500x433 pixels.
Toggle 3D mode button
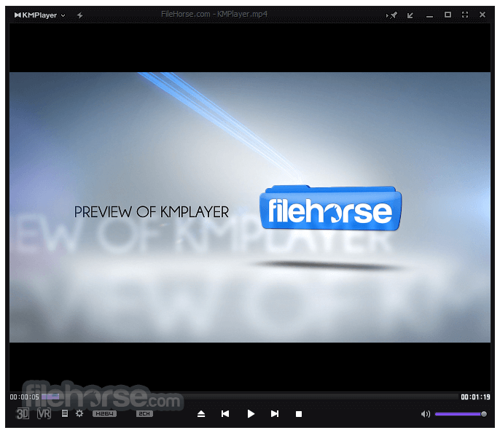point(23,413)
